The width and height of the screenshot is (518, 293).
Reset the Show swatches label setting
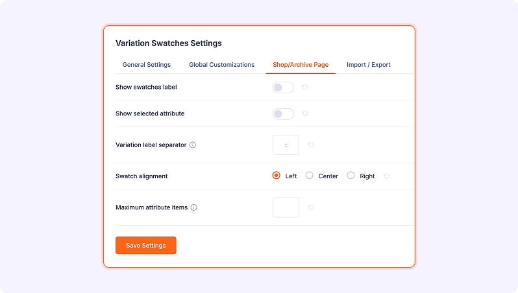coord(305,87)
